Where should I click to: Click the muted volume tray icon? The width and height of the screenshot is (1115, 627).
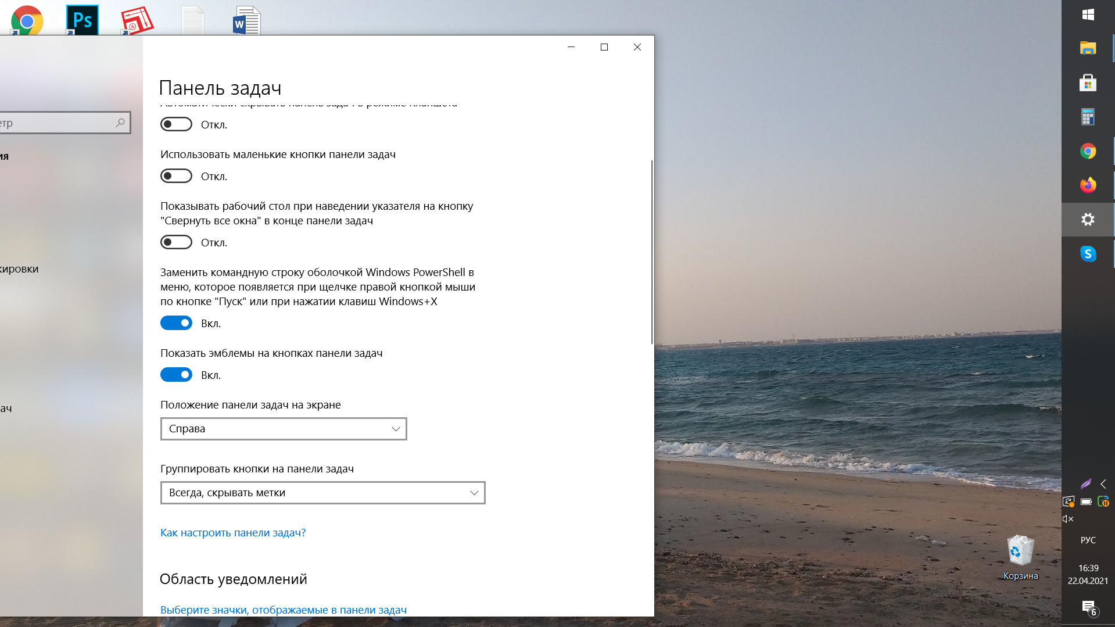point(1068,519)
